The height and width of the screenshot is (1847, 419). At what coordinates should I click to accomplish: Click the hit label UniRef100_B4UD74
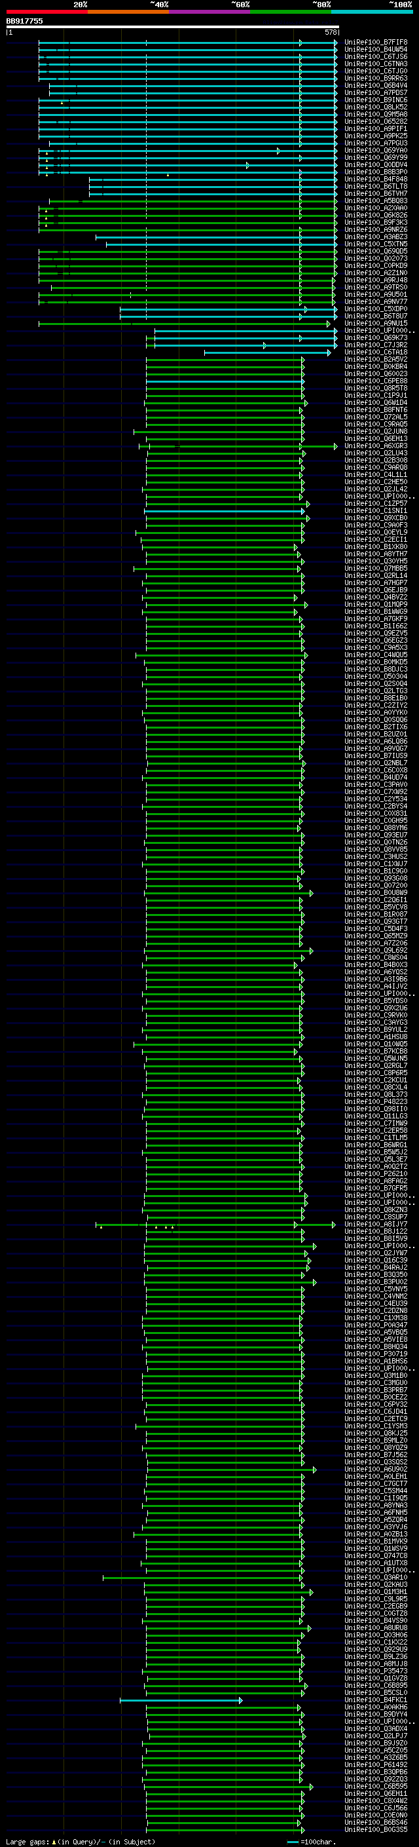[376, 777]
